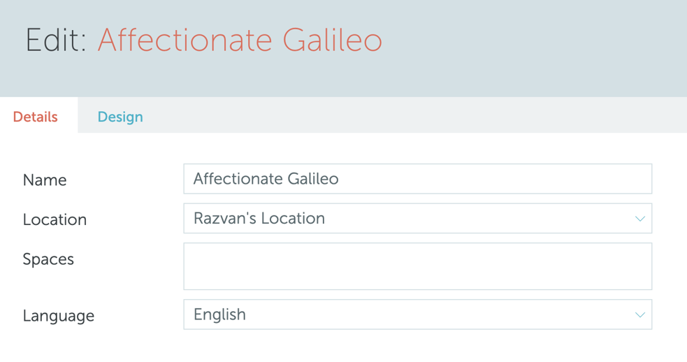Image resolution: width=687 pixels, height=362 pixels.
Task: Focus the Spaces input box
Action: pyautogui.click(x=417, y=266)
